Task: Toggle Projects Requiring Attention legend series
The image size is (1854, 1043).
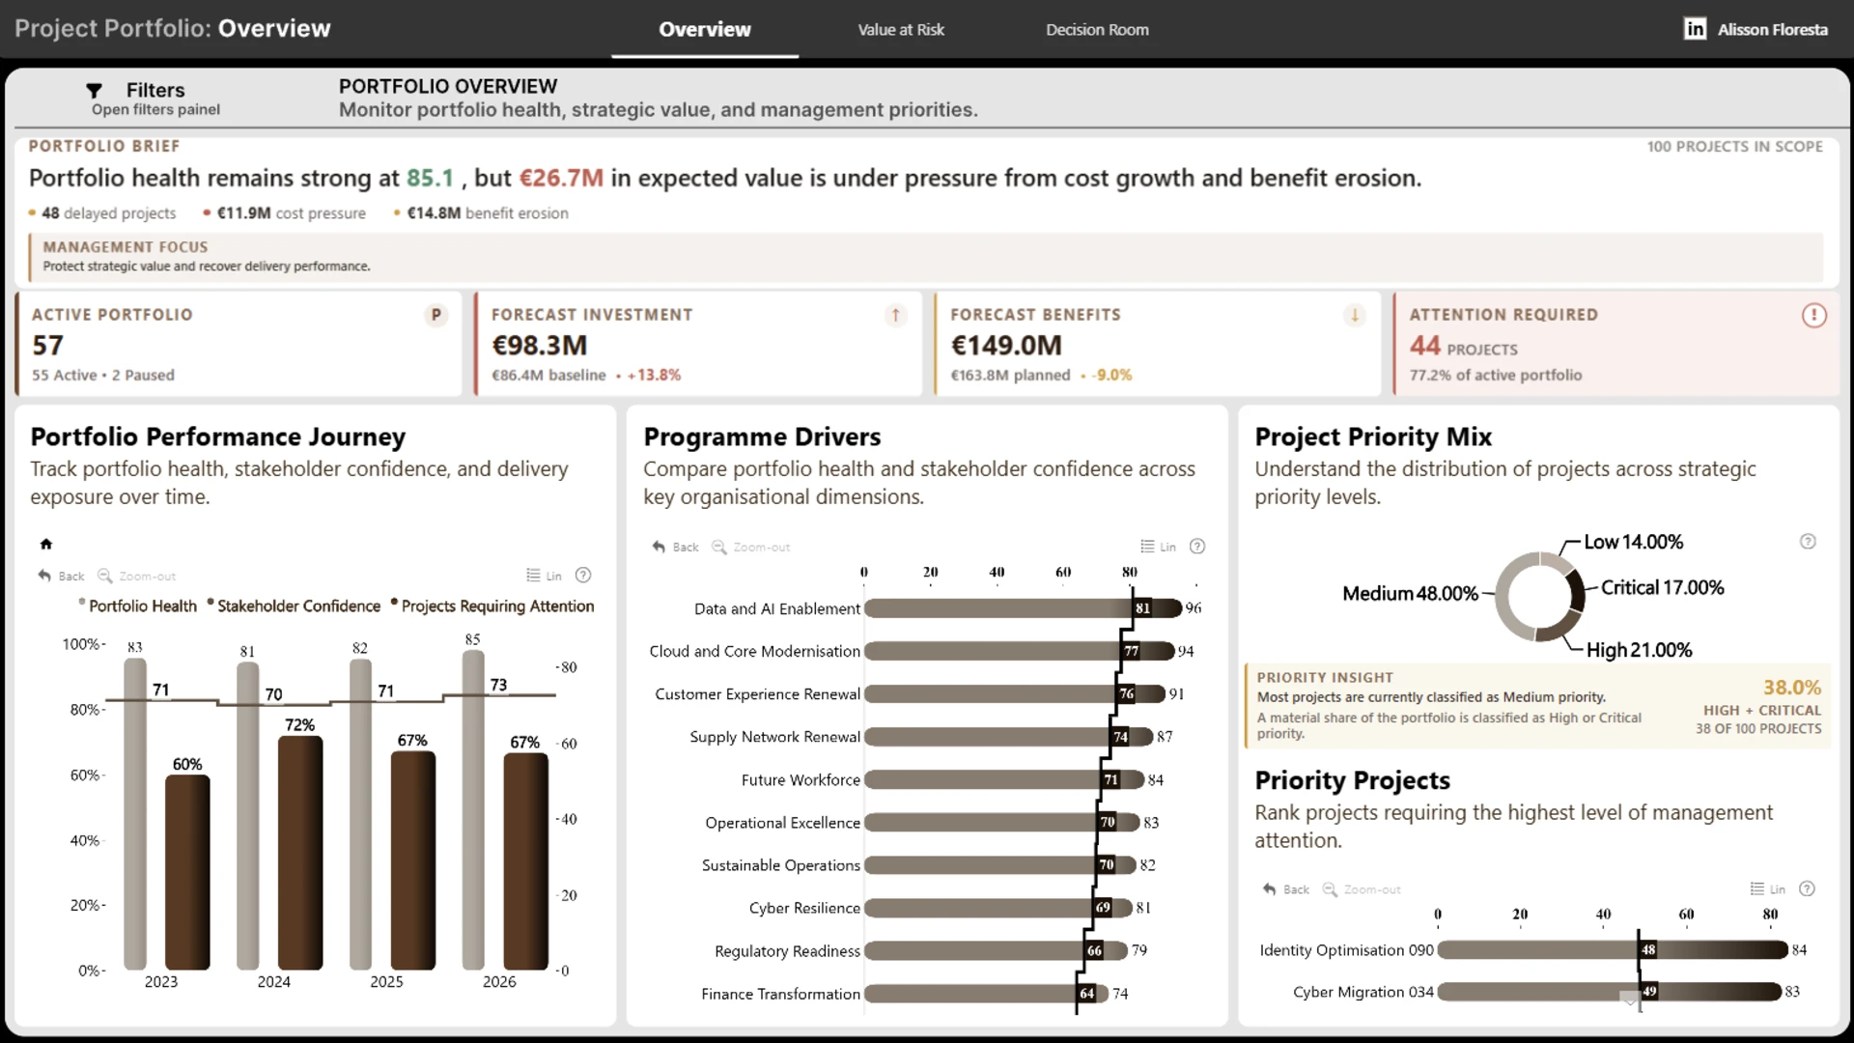Action: [x=492, y=606]
